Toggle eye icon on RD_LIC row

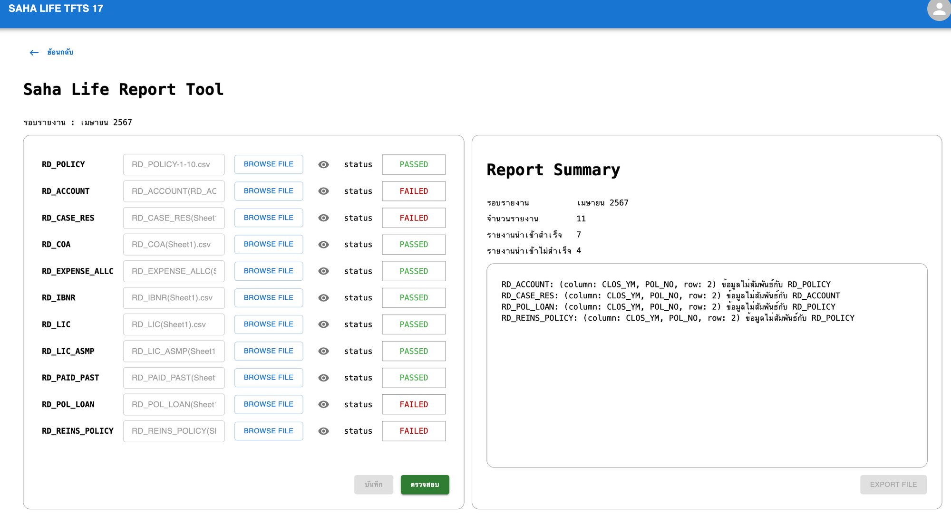[x=323, y=324]
